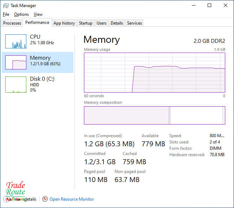The image size is (234, 208).
Task: Go to the Startup tab
Action: pos(85,23)
